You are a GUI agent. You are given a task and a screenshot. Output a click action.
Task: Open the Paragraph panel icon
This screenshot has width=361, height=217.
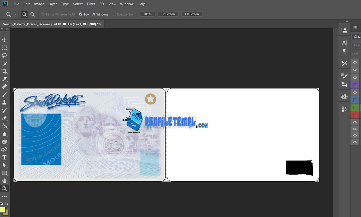pos(344,51)
